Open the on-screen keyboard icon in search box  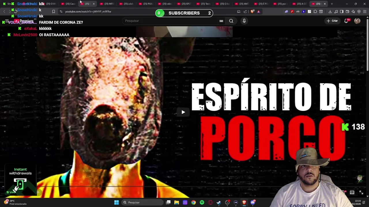(221, 21)
